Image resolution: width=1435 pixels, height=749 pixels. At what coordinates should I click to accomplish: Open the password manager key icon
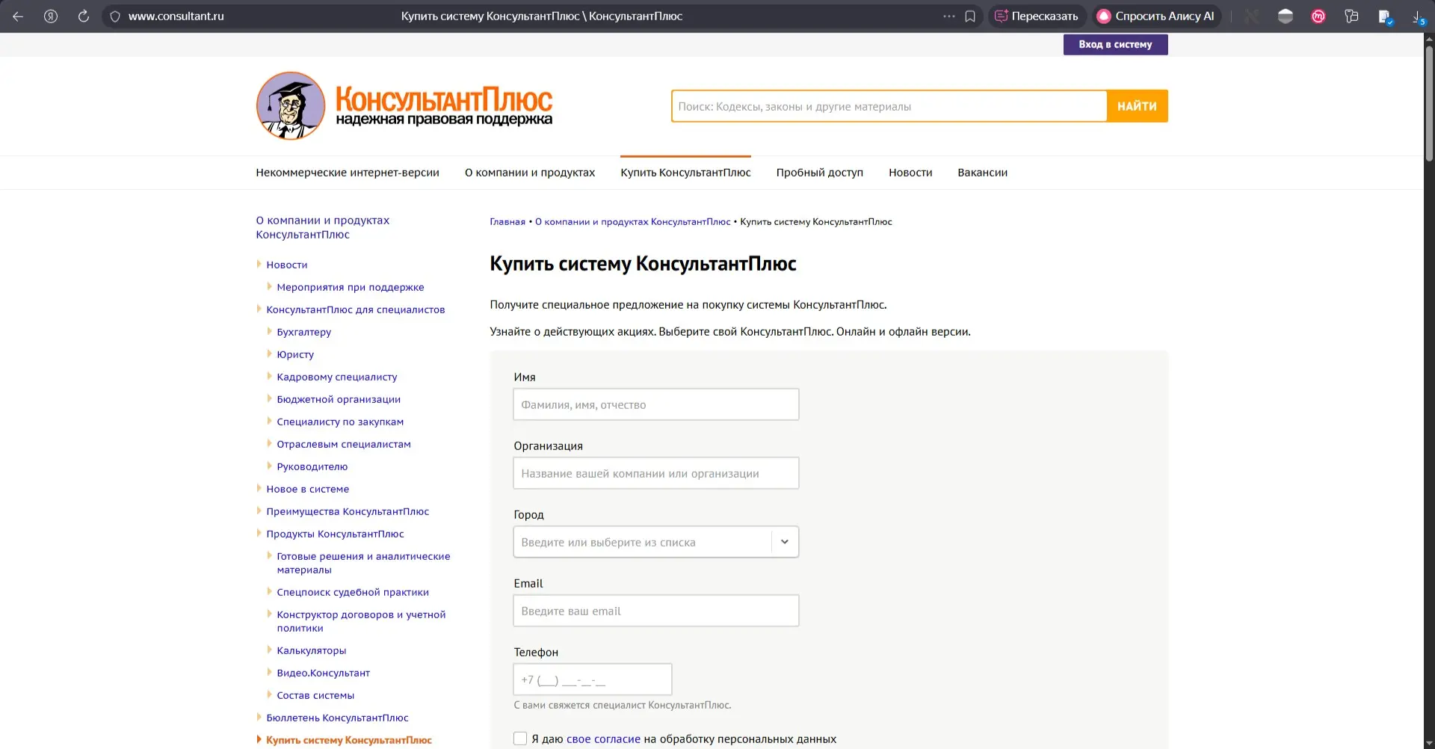1351,16
